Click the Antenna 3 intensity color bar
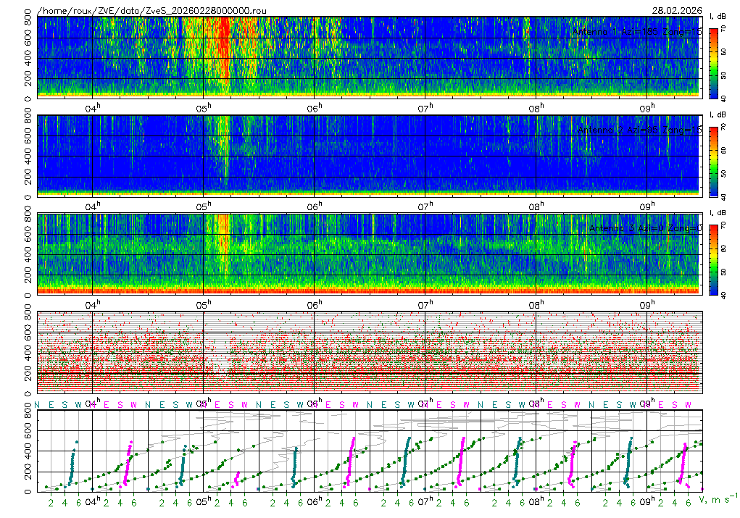The width and height of the screenshot is (740, 518). 713,259
